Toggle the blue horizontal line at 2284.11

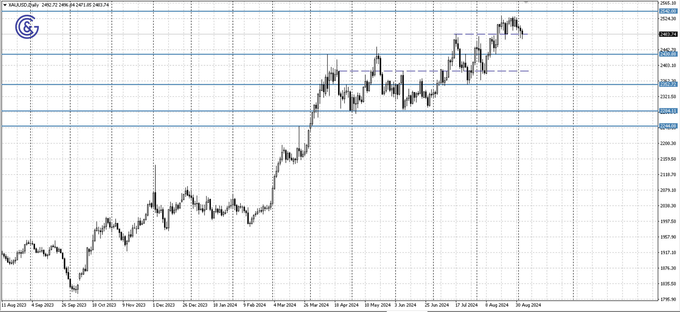287,110
